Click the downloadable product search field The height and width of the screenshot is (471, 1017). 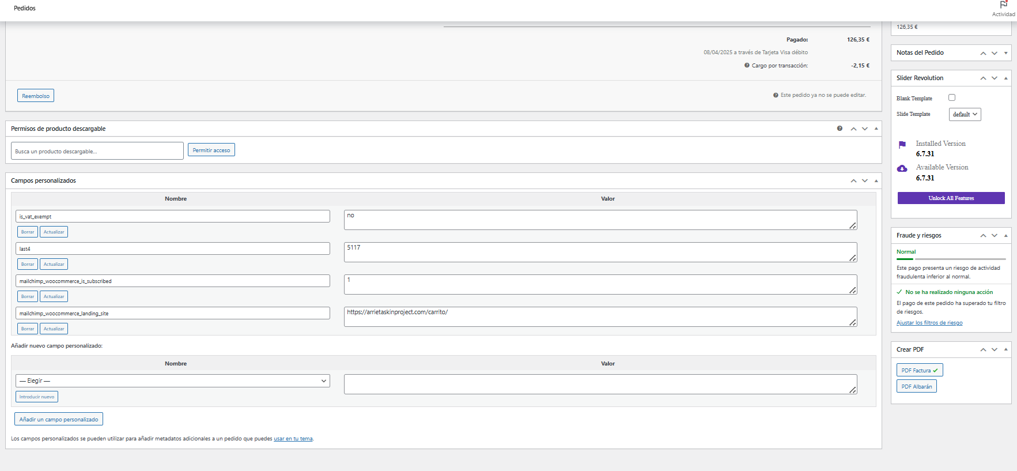coord(97,151)
